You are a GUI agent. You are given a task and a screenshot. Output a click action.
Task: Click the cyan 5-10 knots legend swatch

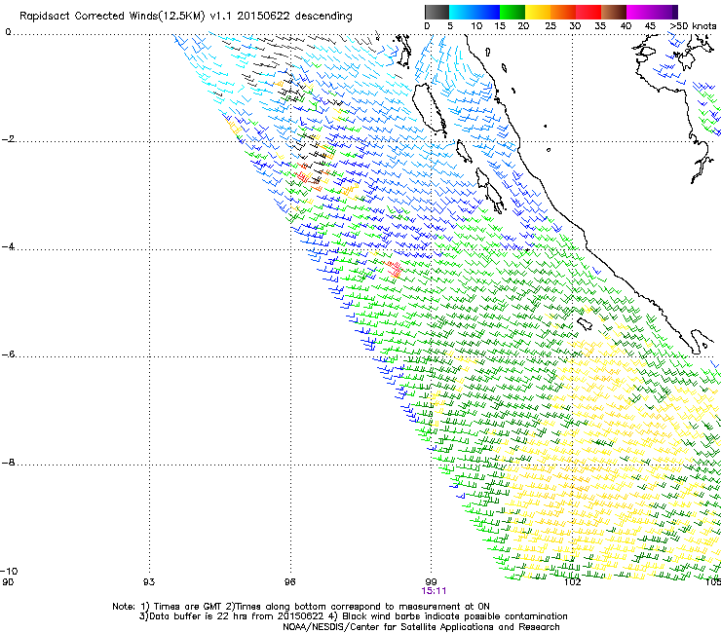click(x=462, y=12)
